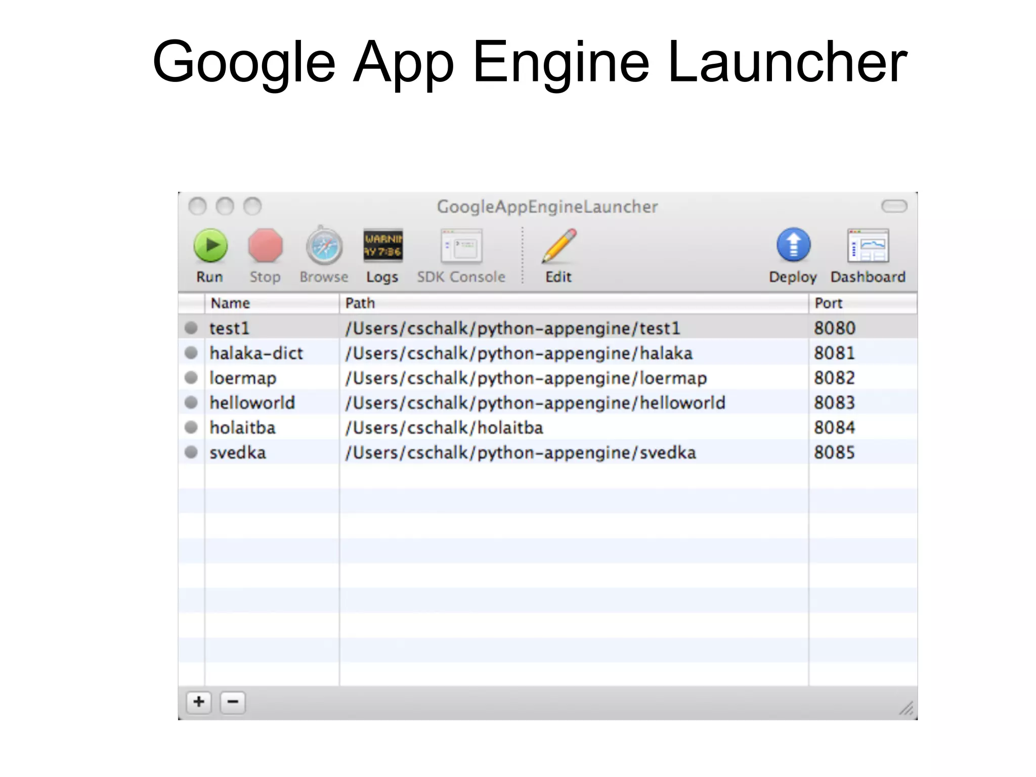The height and width of the screenshot is (777, 1036).
Task: Select the helloworld application name
Action: click(x=252, y=403)
